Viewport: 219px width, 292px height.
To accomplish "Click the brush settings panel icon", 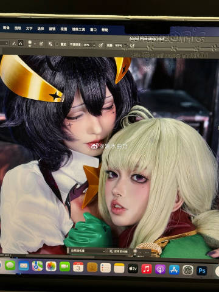I will pos(41,44).
